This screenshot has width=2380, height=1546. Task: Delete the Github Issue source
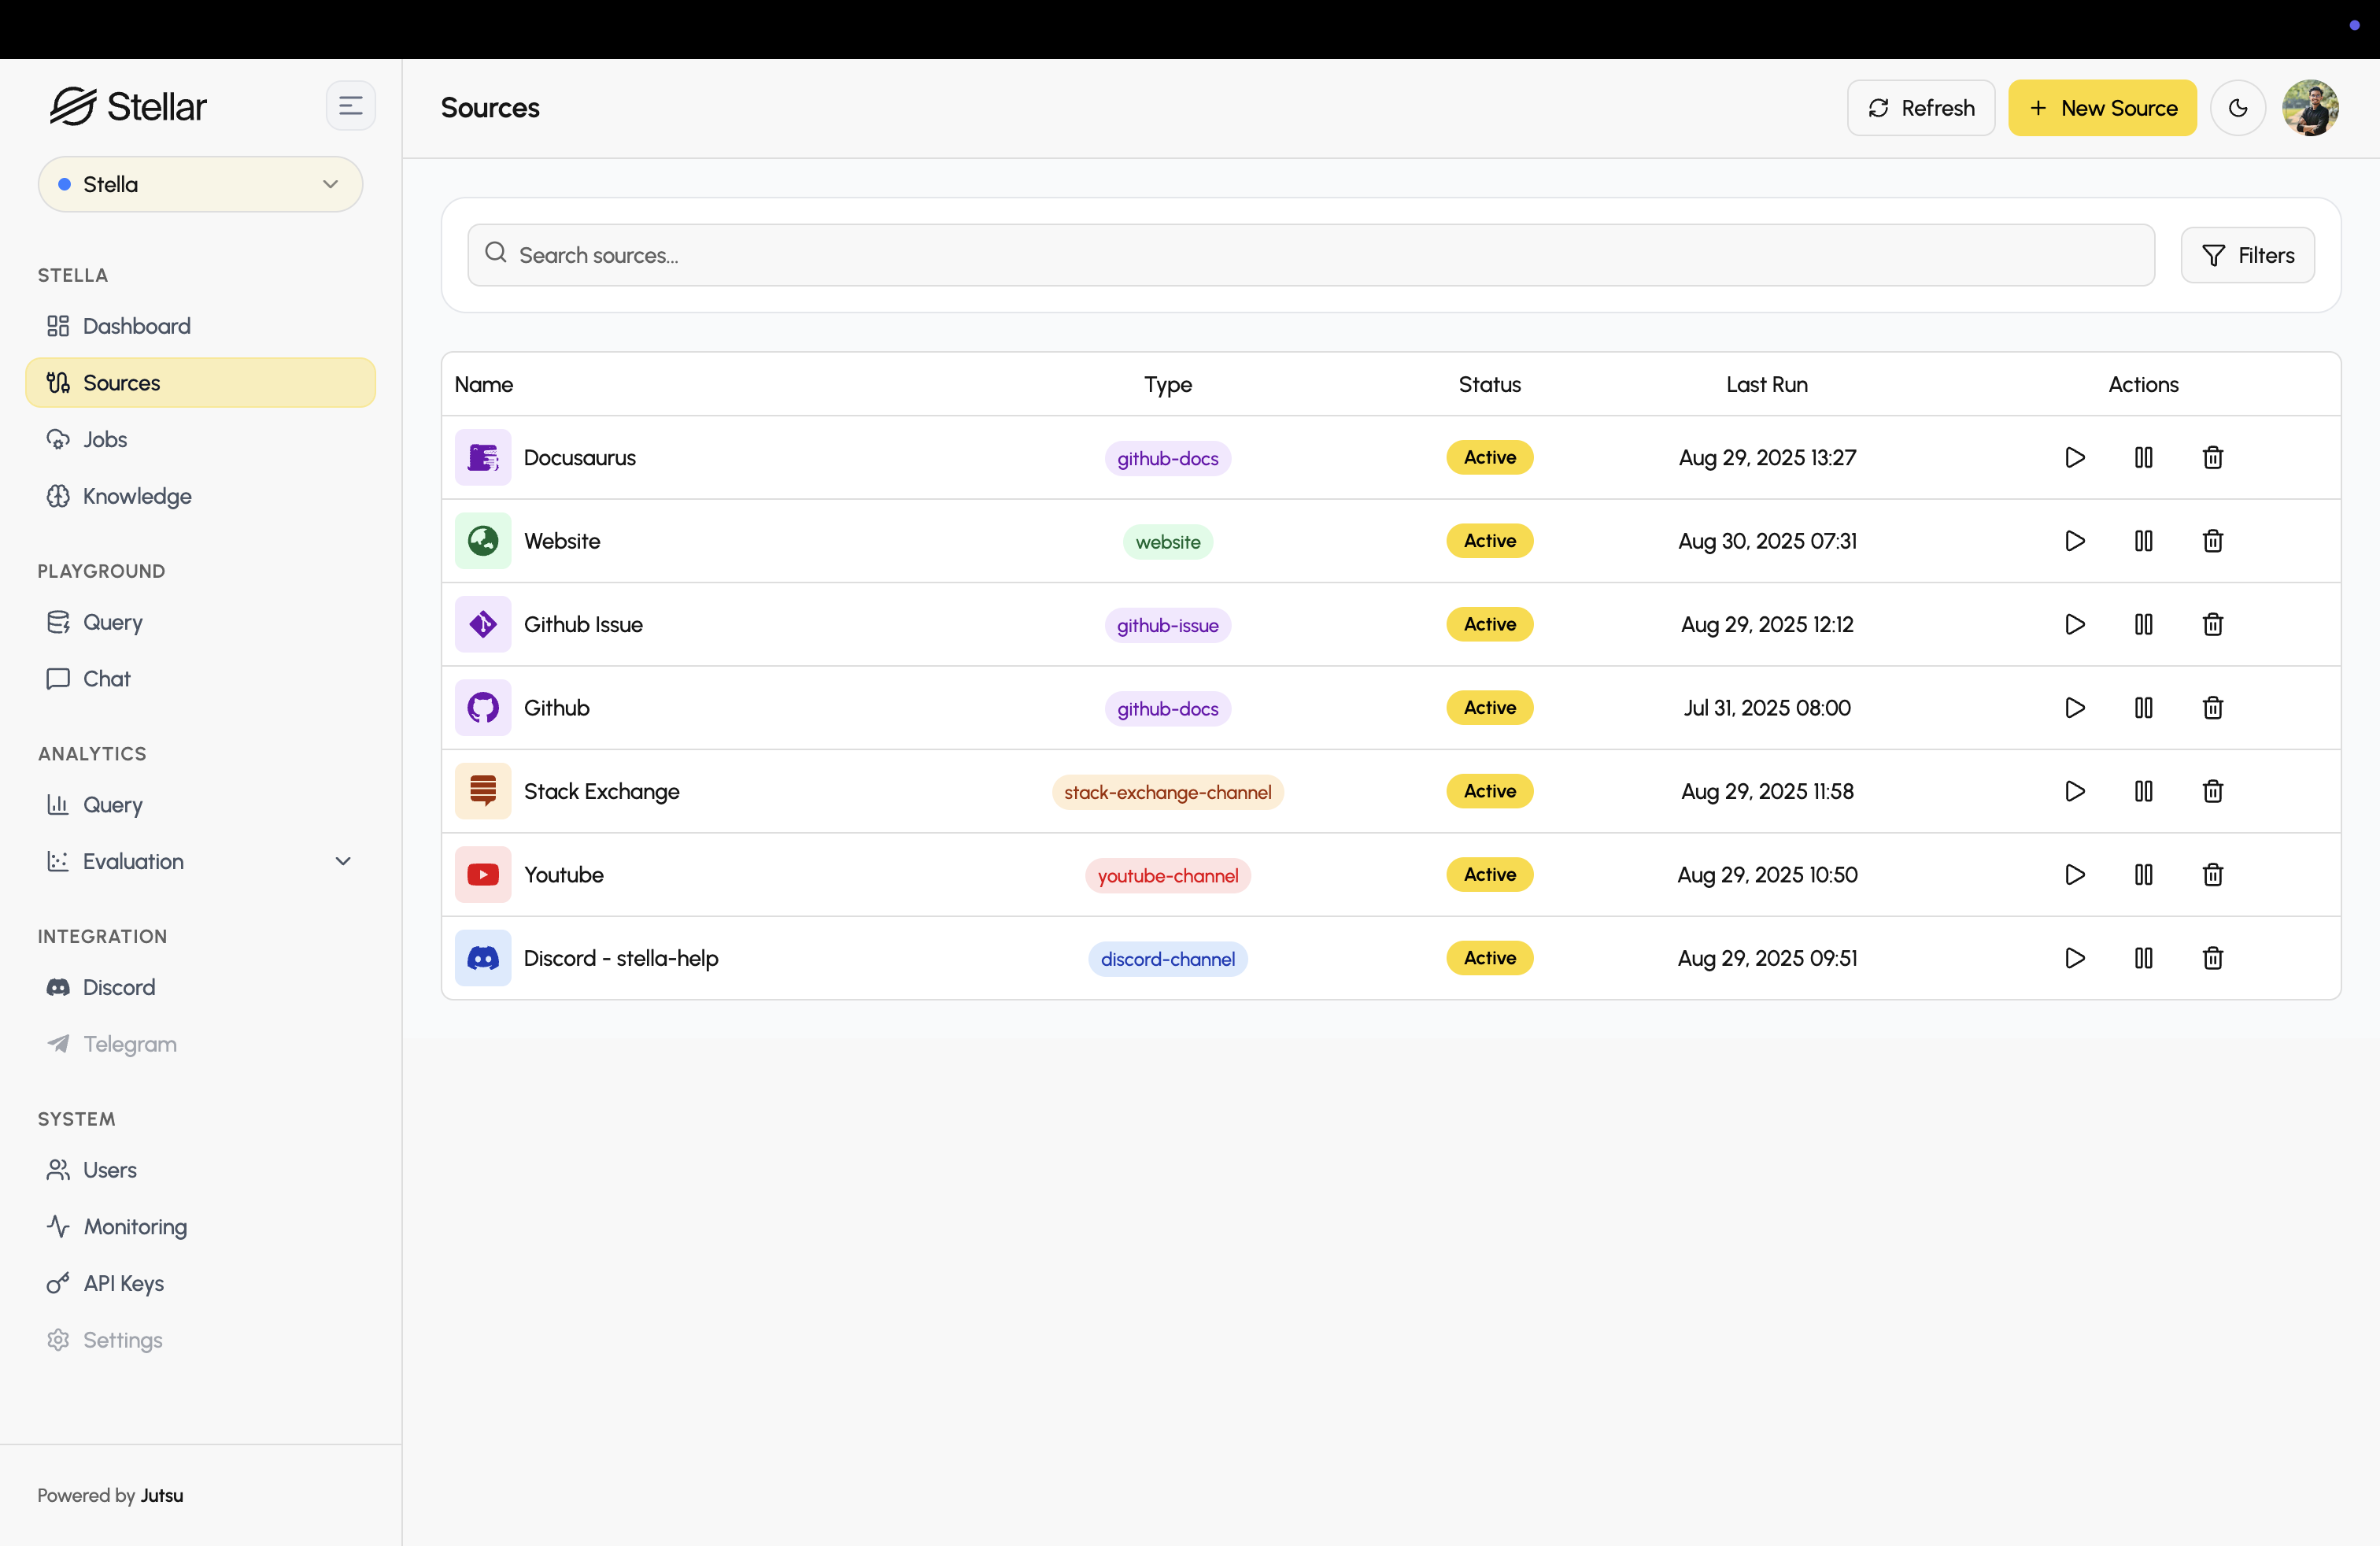[2212, 624]
